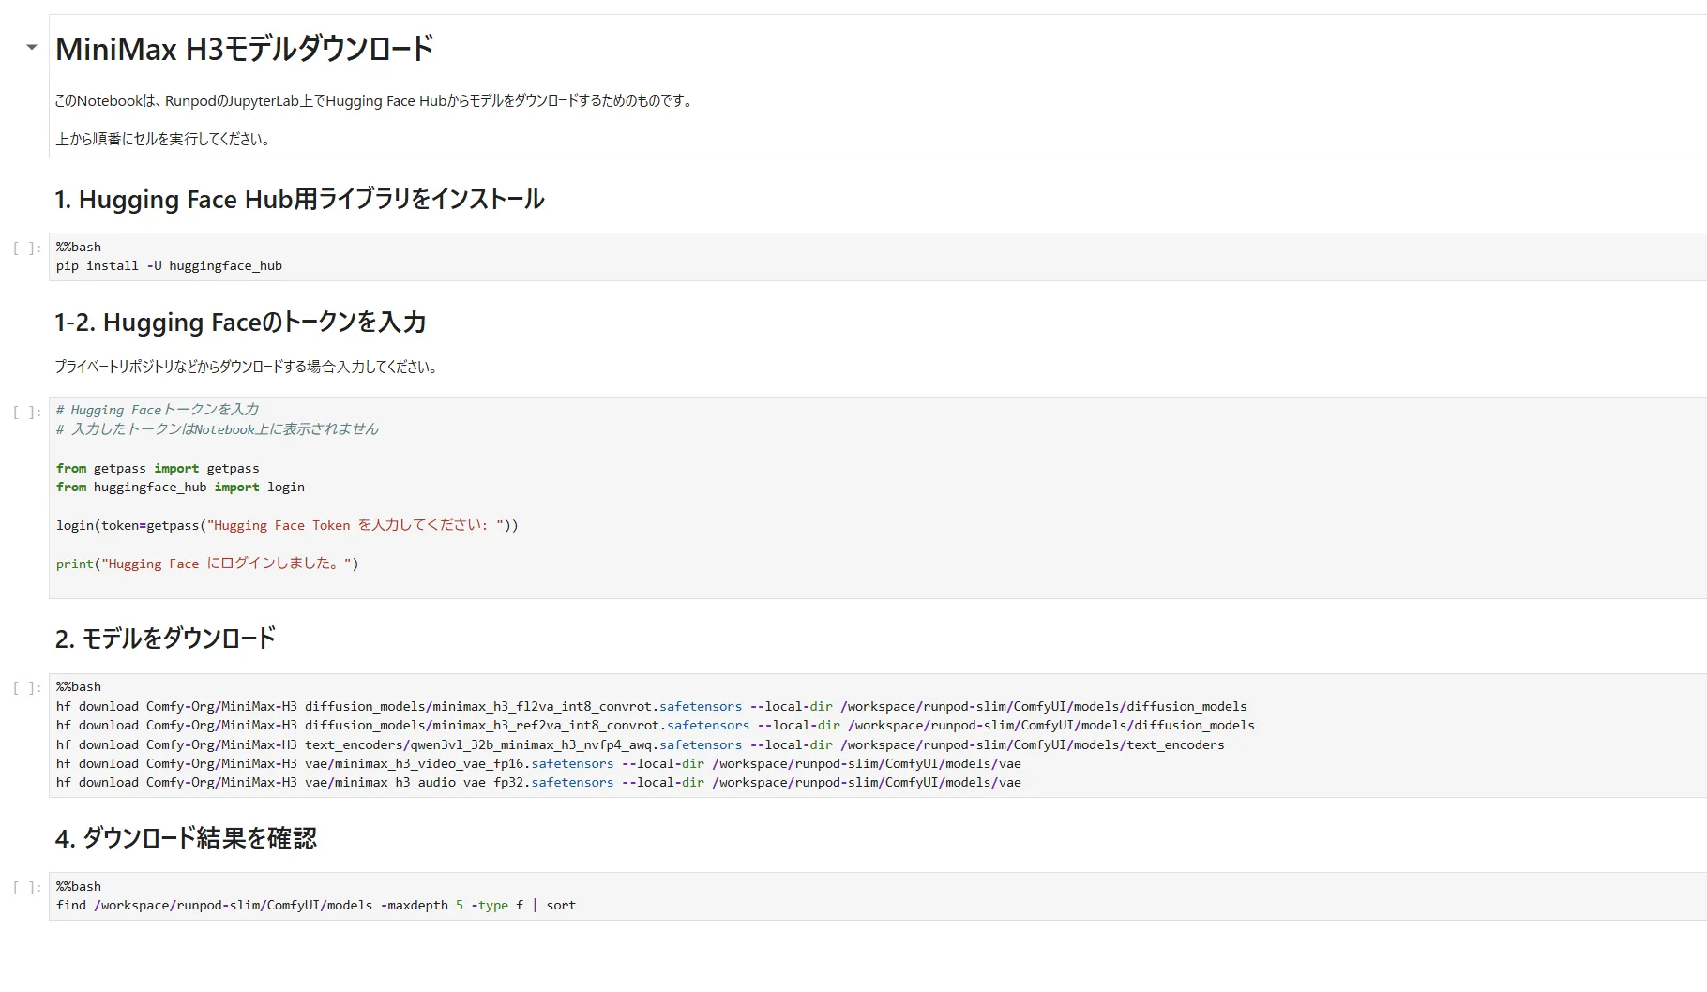This screenshot has width=1707, height=992.
Task: Click the hf download line for qwen3vl_32b text encoder
Action: pos(641,745)
